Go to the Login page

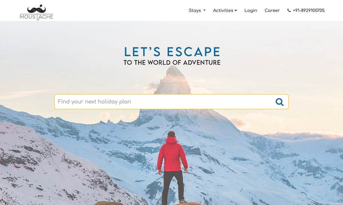point(251,11)
